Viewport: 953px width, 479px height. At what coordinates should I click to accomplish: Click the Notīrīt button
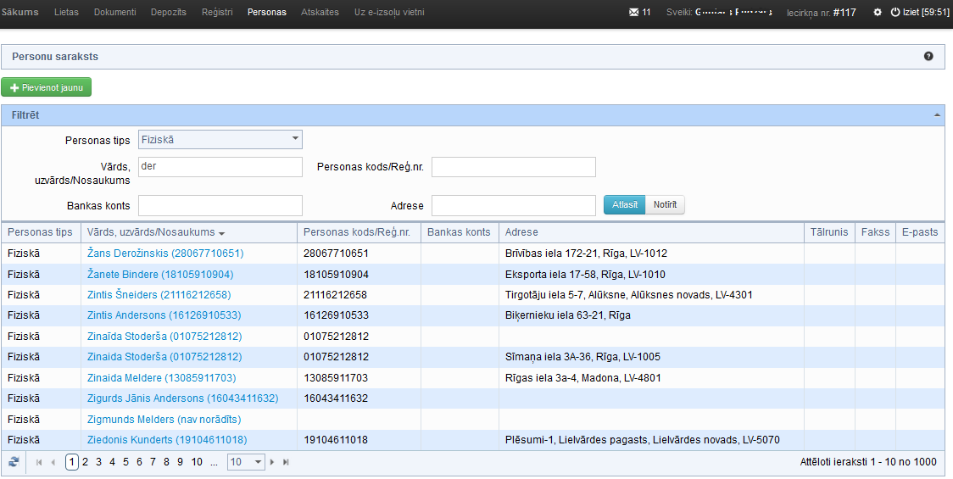coord(665,205)
